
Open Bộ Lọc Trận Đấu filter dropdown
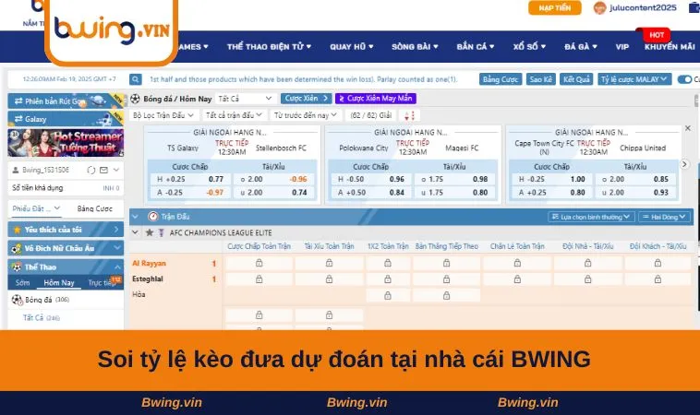[x=163, y=115]
